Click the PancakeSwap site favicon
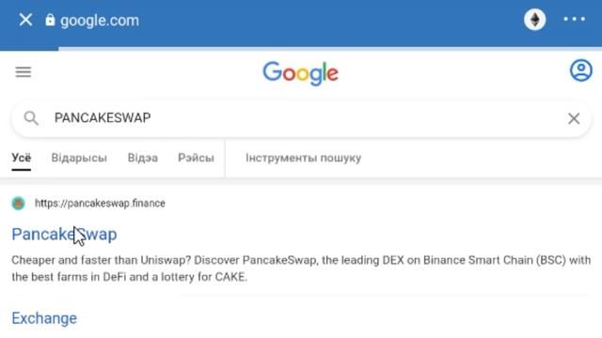This screenshot has width=602, height=338. (18, 203)
